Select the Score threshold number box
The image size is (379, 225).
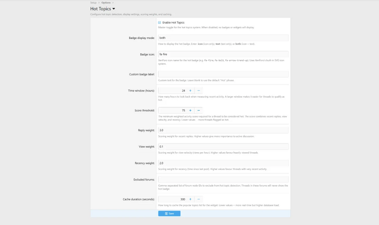[172, 110]
